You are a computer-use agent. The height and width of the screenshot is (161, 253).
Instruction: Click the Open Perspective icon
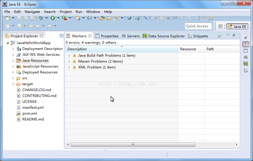tap(220, 26)
